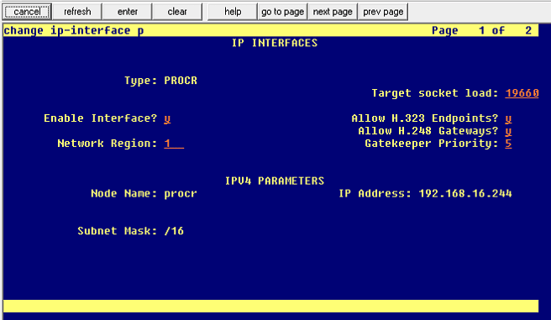Viewport: 551px width, 320px height.
Task: Click the 'Node Name:' label
Action: pyautogui.click(x=124, y=193)
